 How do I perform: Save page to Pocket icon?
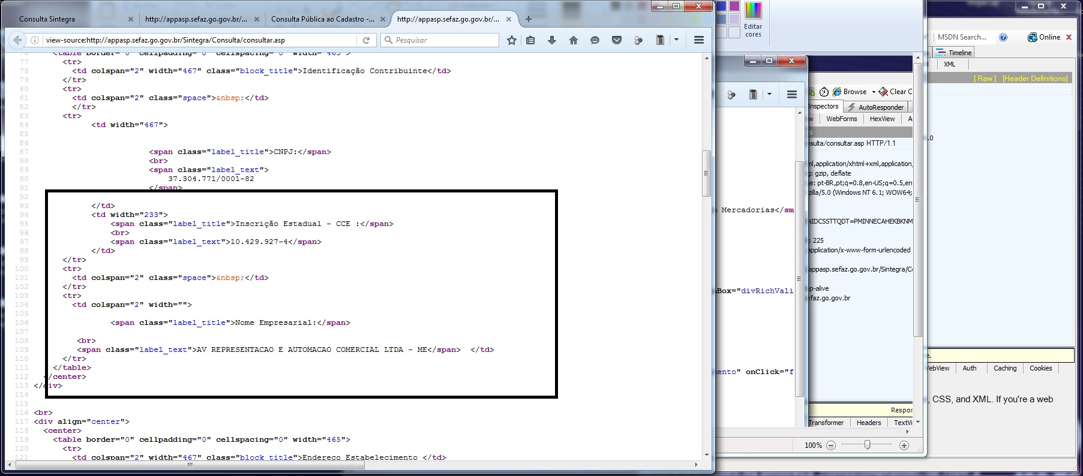[x=617, y=40]
